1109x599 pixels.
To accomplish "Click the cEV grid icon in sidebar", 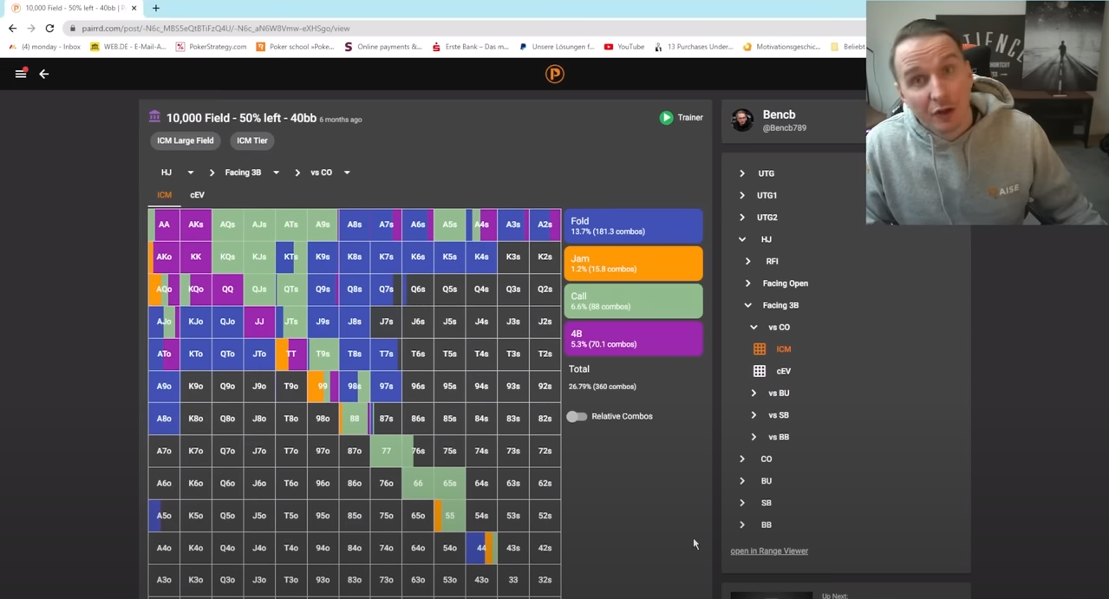I will point(760,371).
